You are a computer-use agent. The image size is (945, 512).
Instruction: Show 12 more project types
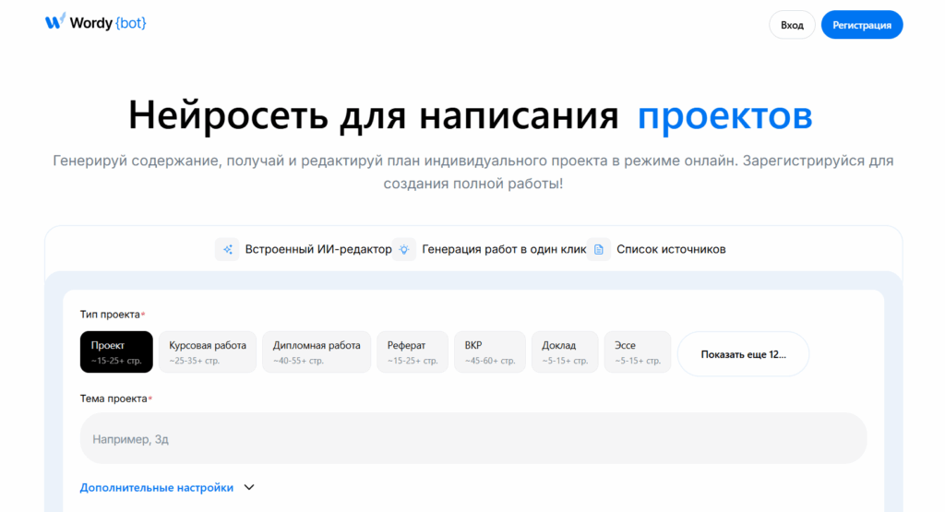click(743, 354)
